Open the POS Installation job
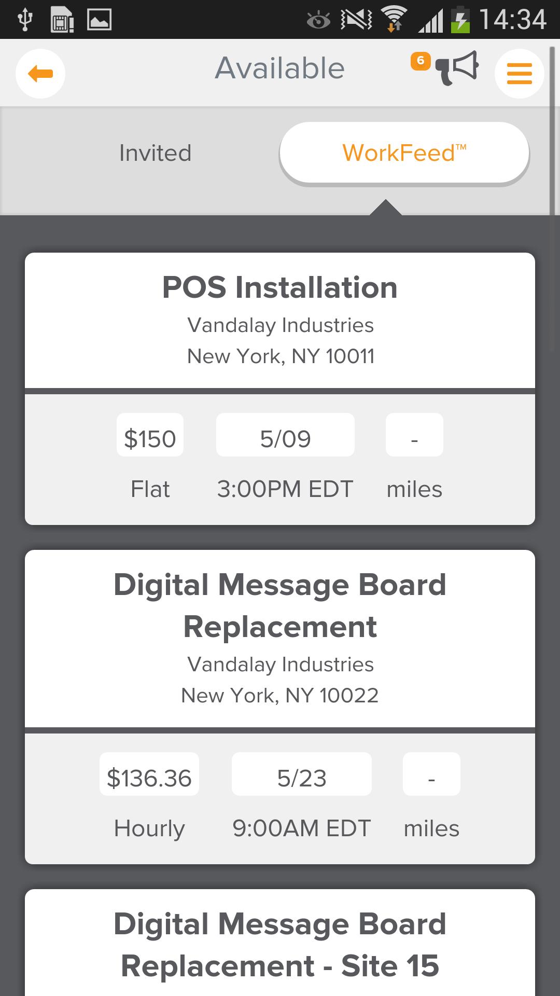Screen dimensions: 560x996 (x=280, y=288)
